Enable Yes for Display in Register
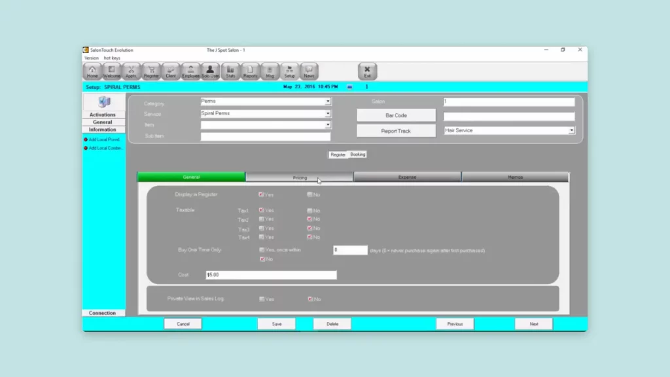 pos(262,194)
